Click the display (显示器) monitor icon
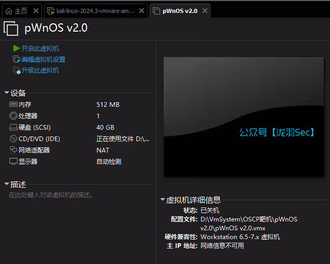Image resolution: width=330 pixels, height=264 pixels. coord(13,161)
